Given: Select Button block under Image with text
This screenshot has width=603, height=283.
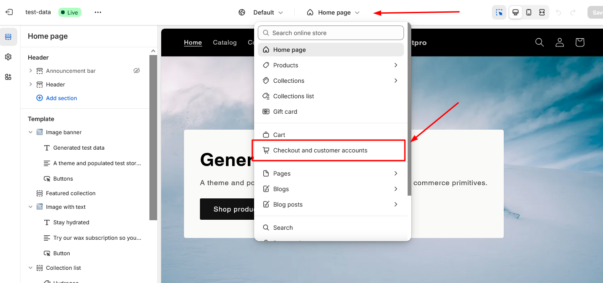Looking at the screenshot, I should (61, 253).
